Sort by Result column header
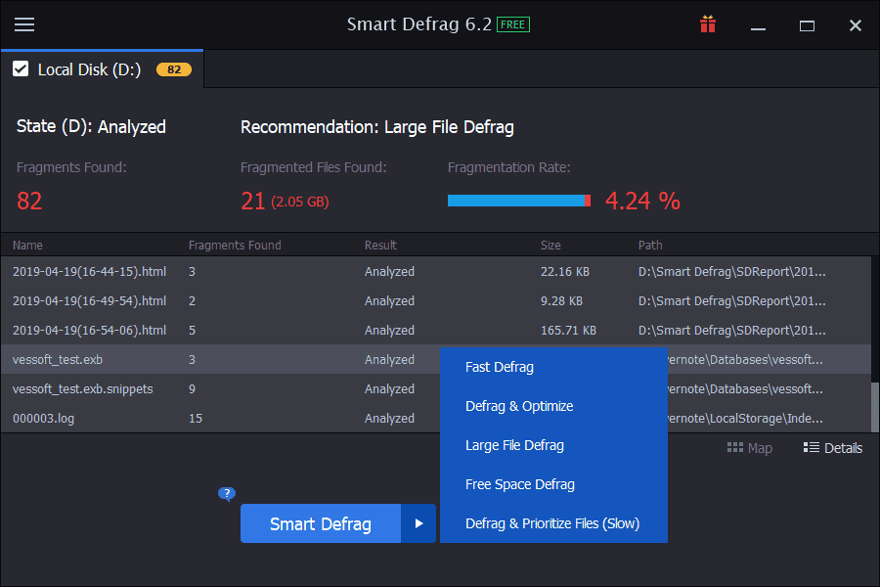The height and width of the screenshot is (587, 880). click(380, 245)
